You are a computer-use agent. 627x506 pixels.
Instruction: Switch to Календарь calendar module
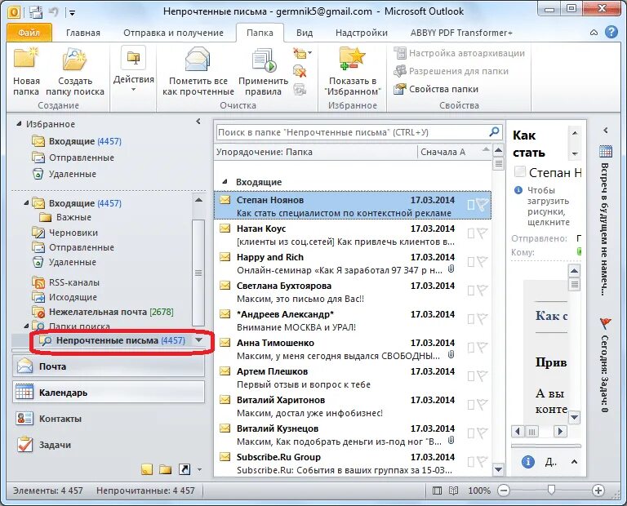(x=109, y=393)
